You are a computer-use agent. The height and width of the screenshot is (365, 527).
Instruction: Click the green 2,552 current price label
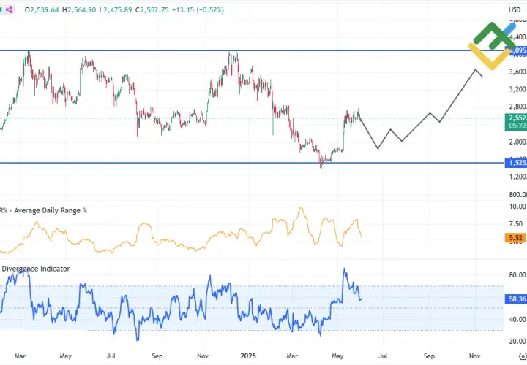(516, 122)
